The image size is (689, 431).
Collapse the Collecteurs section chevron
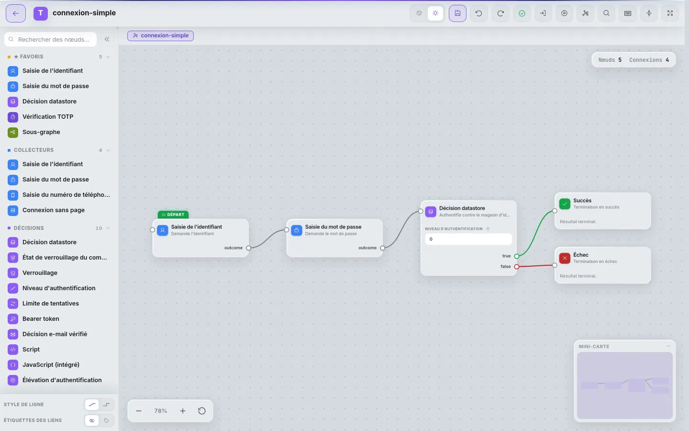[108, 150]
